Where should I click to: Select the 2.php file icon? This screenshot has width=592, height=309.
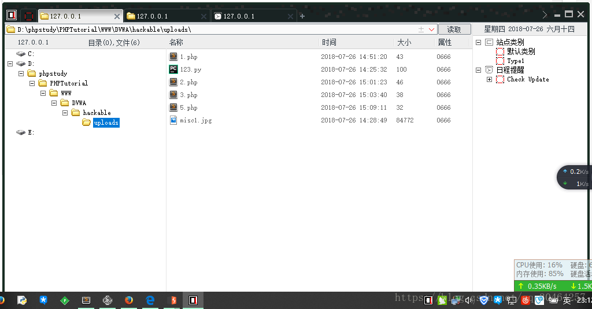(173, 82)
